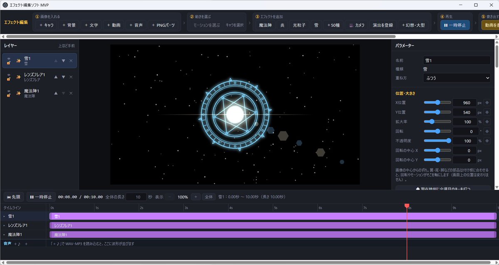499x265 pixels.
Task: Add audio file with +♪ icon
Action: (17, 244)
